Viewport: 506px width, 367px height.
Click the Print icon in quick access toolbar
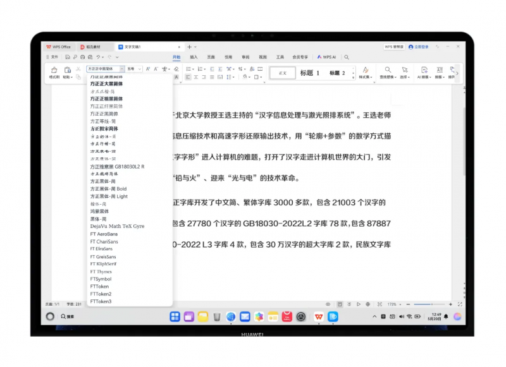click(x=83, y=57)
